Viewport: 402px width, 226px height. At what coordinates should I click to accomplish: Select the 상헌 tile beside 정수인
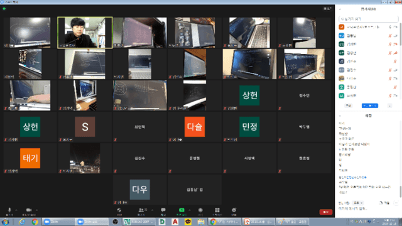coord(249,95)
